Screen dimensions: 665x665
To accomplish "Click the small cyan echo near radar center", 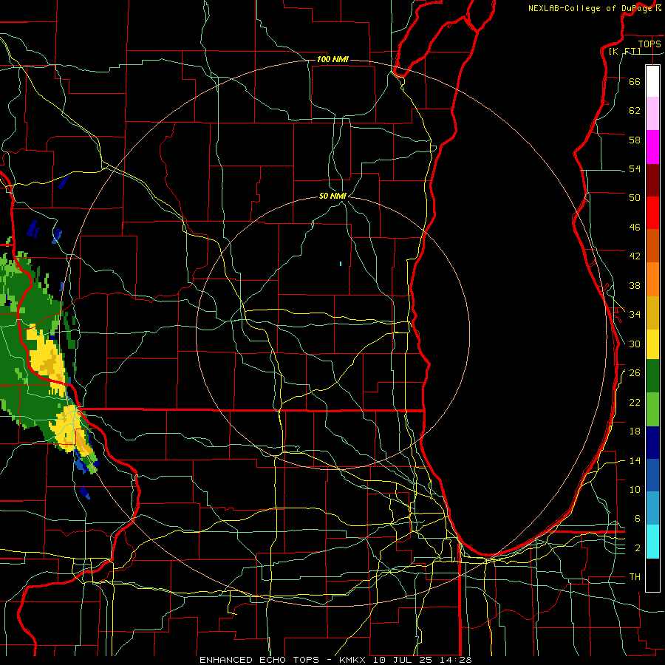I will tap(341, 264).
